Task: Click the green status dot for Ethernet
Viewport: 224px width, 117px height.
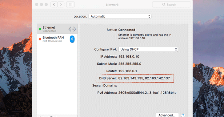Action: (x=40, y=29)
